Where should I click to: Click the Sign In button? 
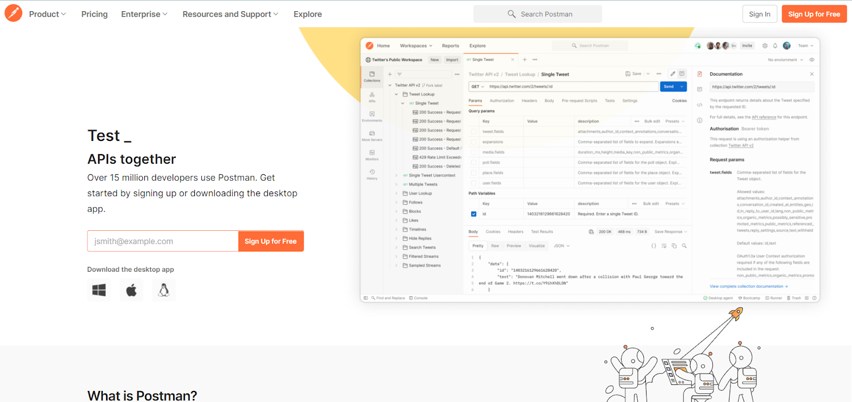coord(760,14)
